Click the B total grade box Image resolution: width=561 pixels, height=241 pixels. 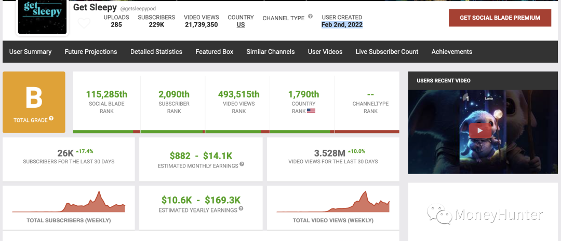[34, 102]
